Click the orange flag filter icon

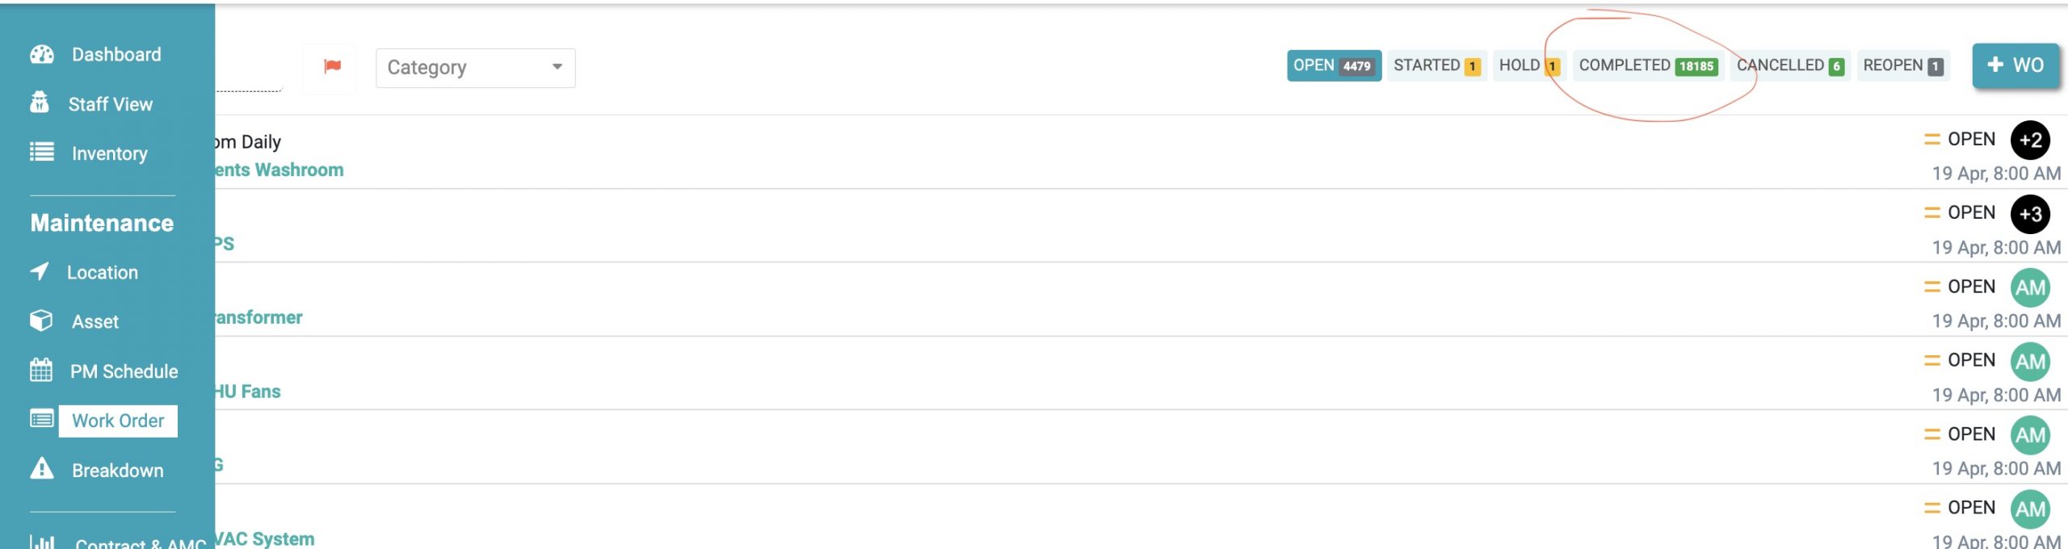click(332, 67)
